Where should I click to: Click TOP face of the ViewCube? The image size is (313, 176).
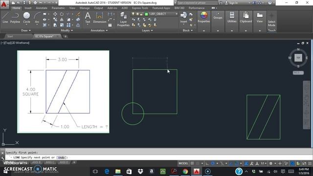(298, 58)
